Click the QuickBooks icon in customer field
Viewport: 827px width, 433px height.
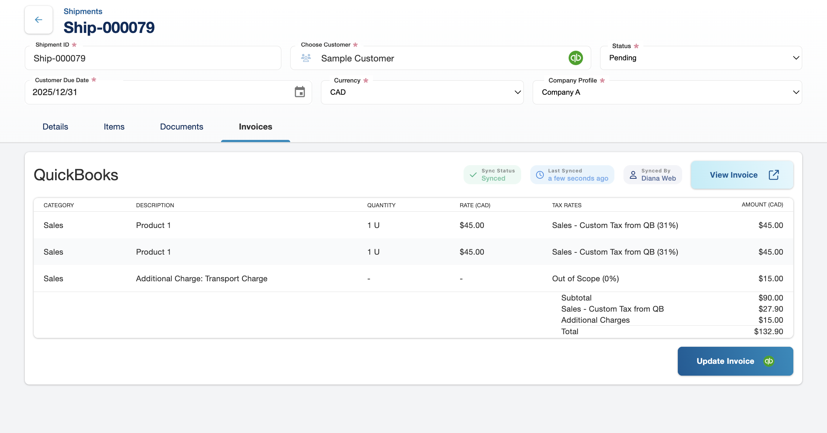(x=576, y=58)
